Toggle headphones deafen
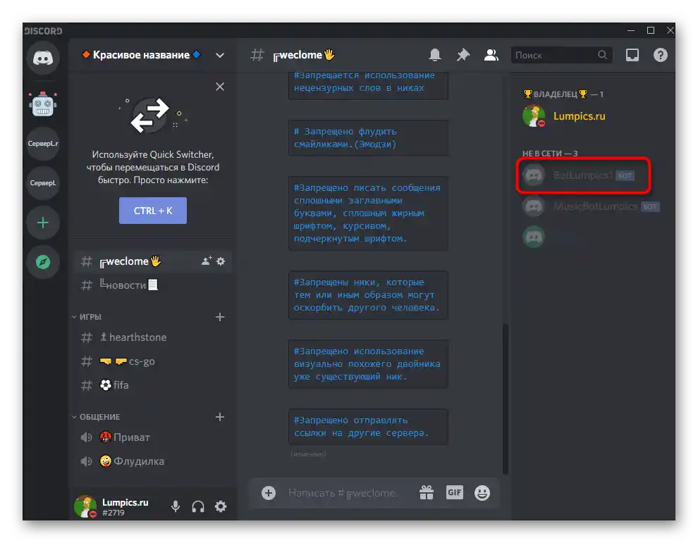The image size is (698, 543). click(198, 506)
